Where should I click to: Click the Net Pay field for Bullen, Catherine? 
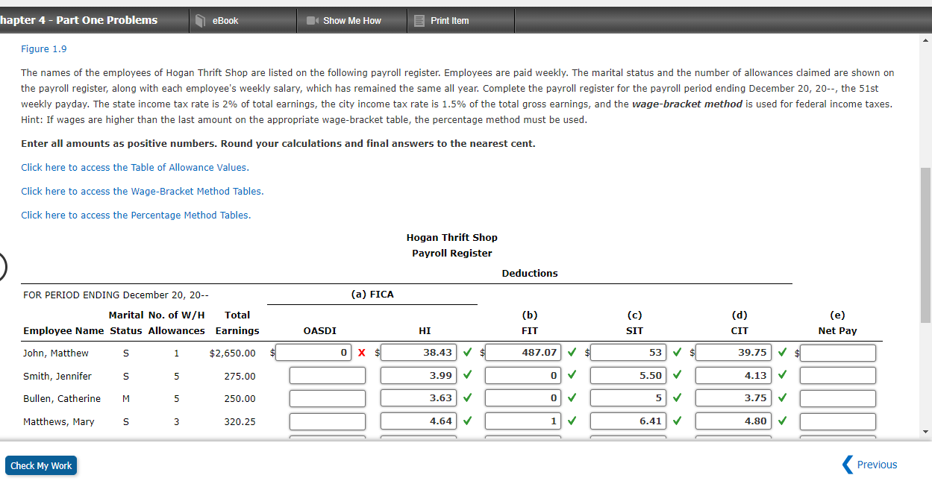pos(838,398)
